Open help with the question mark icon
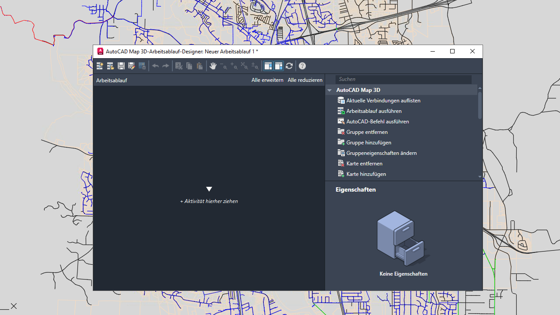The height and width of the screenshot is (315, 560). point(302,66)
